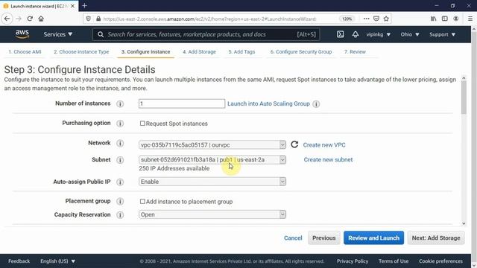This screenshot has height=268, width=477.
Task: Open the notifications bell icon
Action: point(356,34)
